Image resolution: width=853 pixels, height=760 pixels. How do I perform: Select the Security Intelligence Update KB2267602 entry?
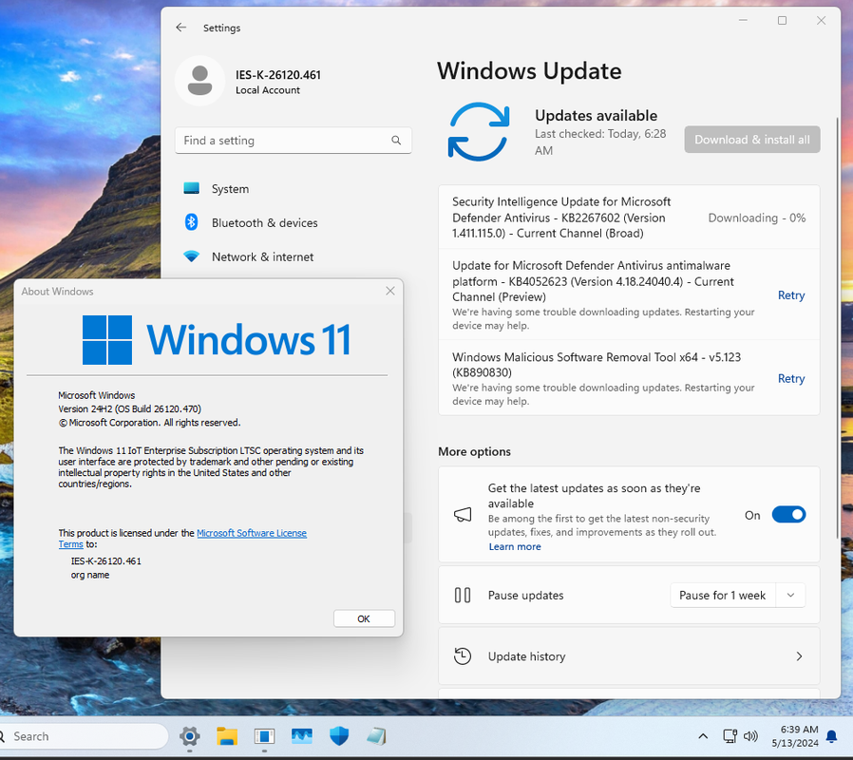(x=629, y=218)
